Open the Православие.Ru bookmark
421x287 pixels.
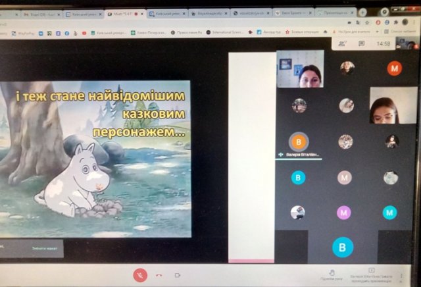click(186, 32)
